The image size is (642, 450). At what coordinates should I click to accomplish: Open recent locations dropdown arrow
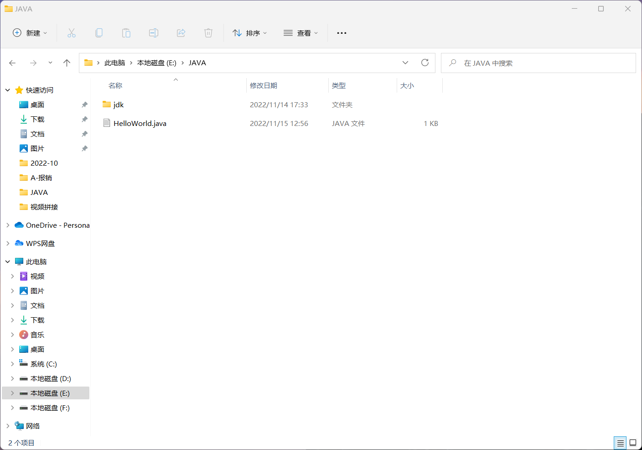[50, 63]
